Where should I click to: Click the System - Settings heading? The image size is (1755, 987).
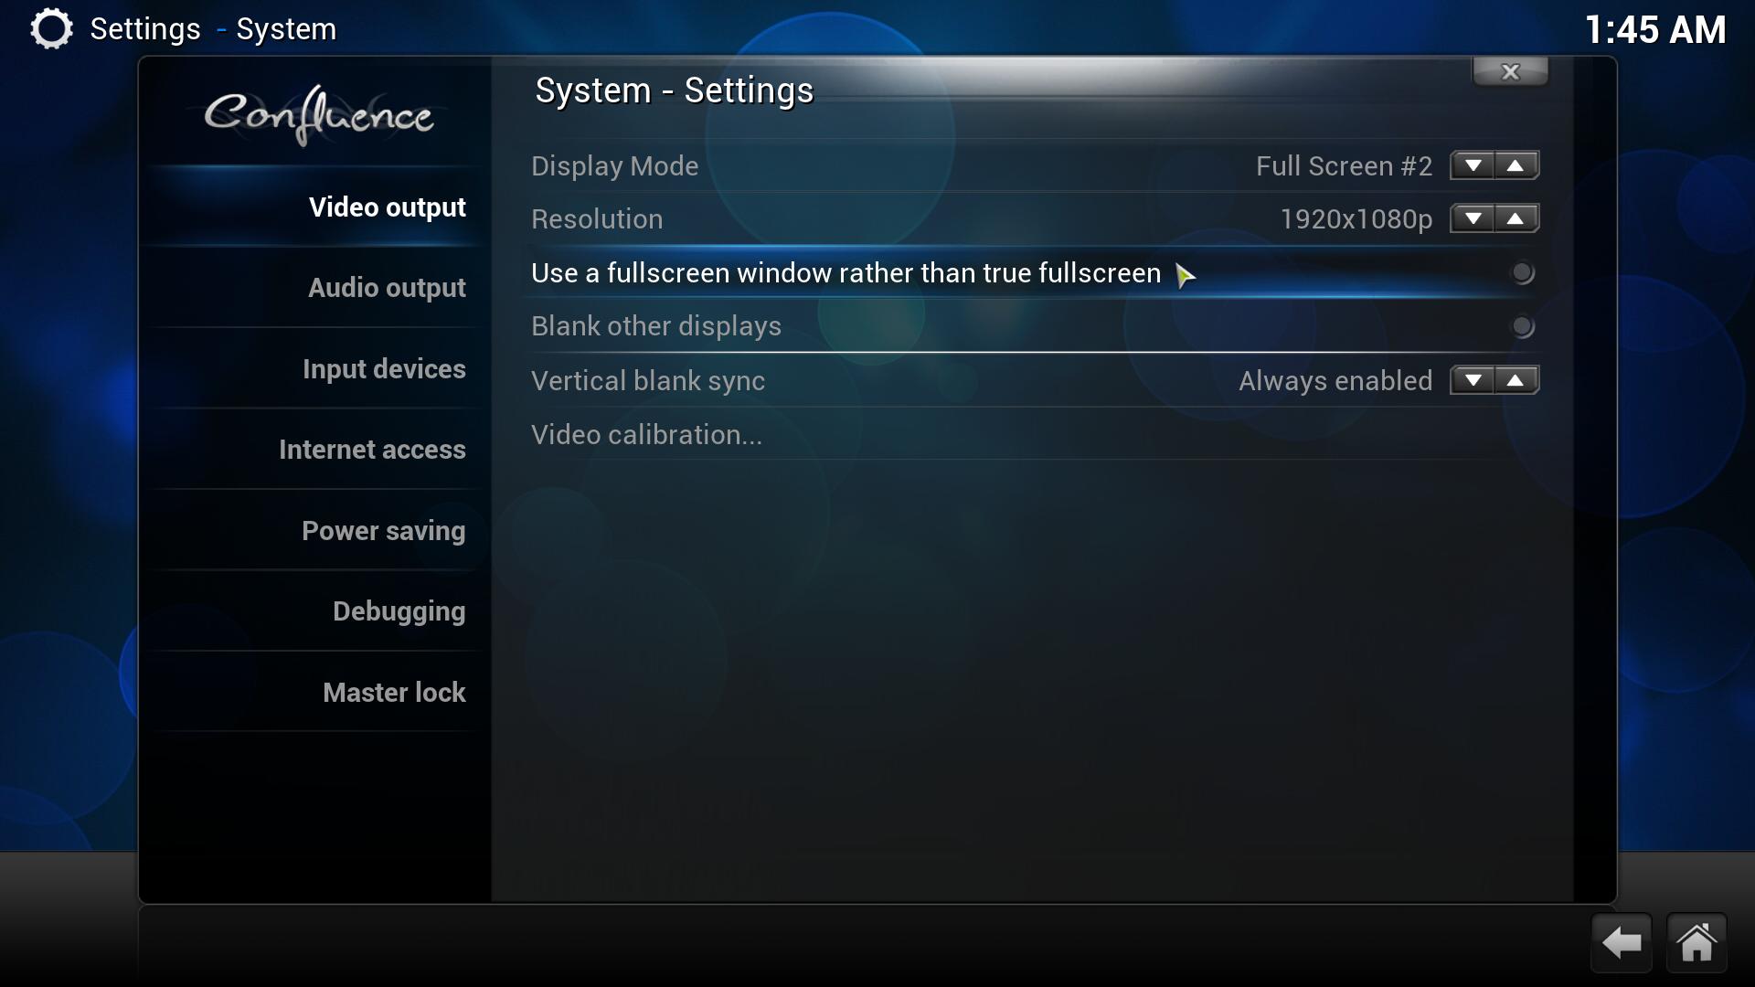click(x=675, y=90)
